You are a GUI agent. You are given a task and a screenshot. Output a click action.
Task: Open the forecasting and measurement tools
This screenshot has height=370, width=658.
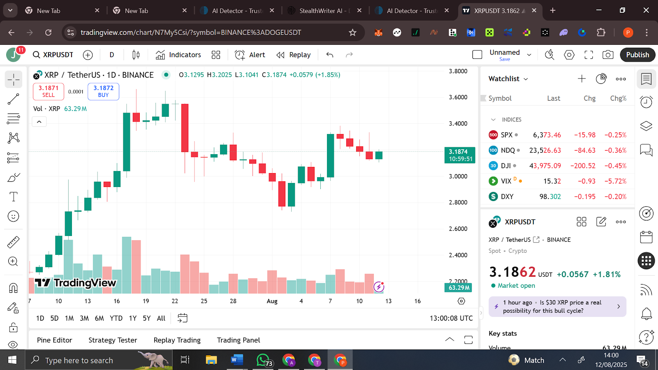pos(14,157)
